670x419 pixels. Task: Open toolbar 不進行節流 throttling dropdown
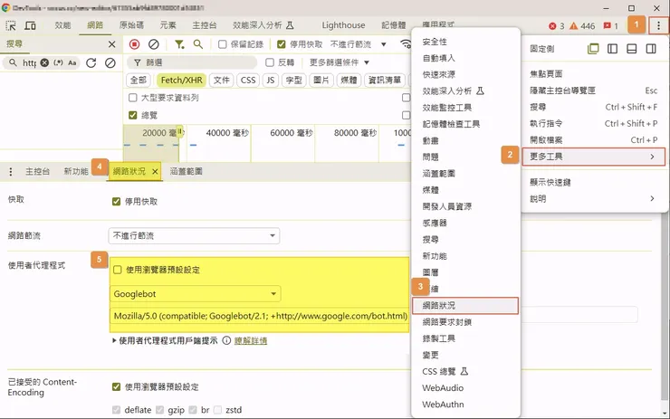[x=358, y=44]
